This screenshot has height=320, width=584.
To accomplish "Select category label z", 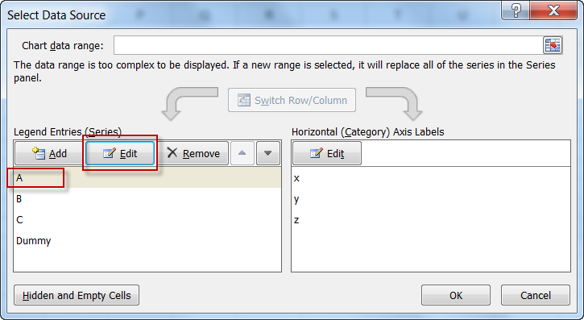I will [x=431, y=220].
